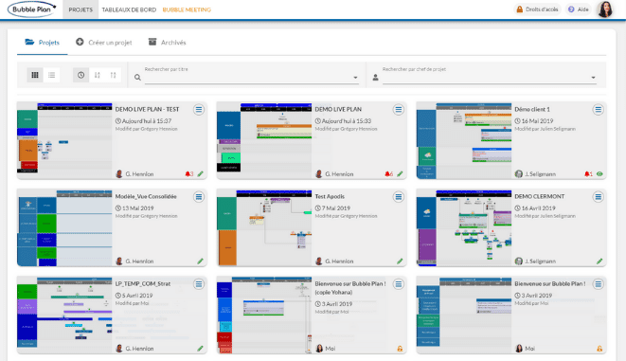The height and width of the screenshot is (361, 626).
Task: Open menu for Modèle_Vue Consolidée
Action: (199, 197)
